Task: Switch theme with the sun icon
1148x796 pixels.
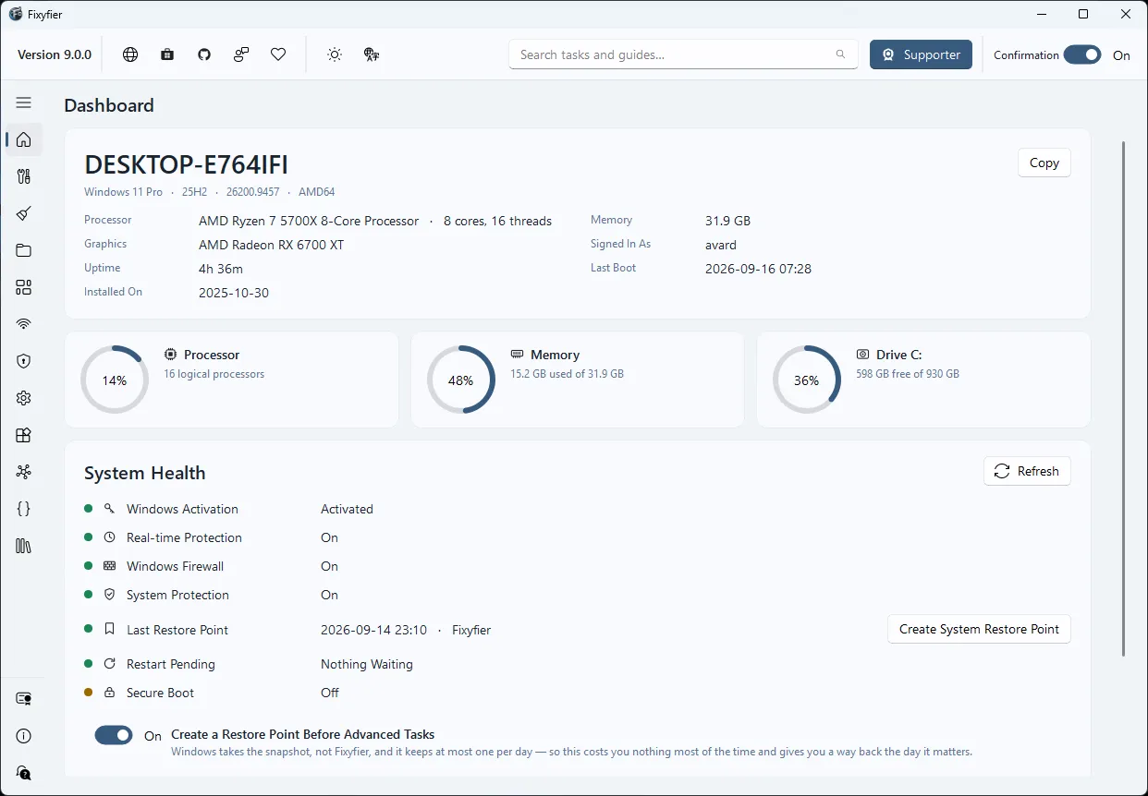Action: [335, 54]
